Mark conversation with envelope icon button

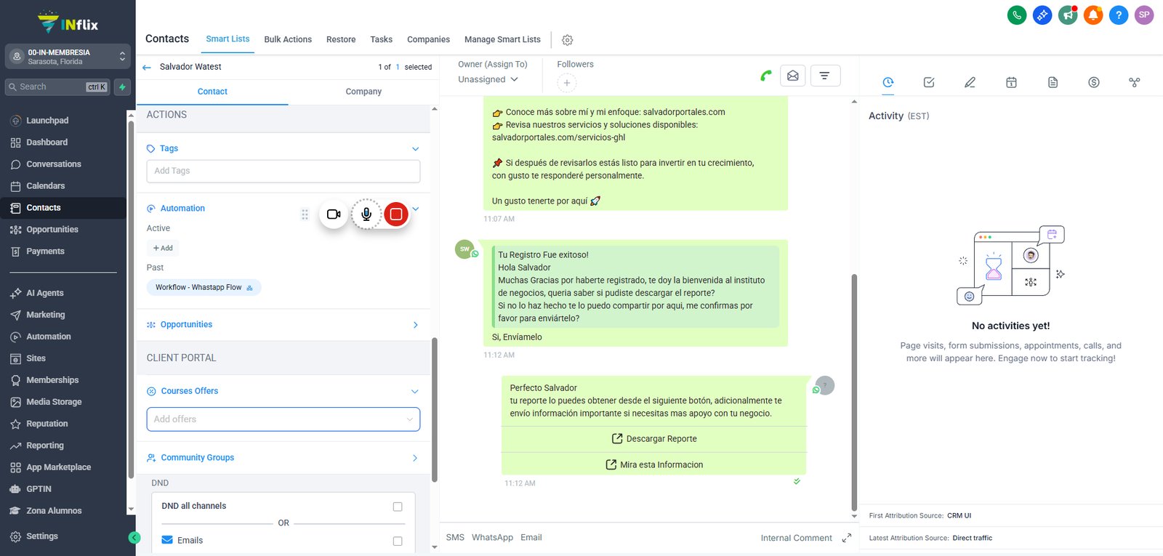(x=793, y=76)
